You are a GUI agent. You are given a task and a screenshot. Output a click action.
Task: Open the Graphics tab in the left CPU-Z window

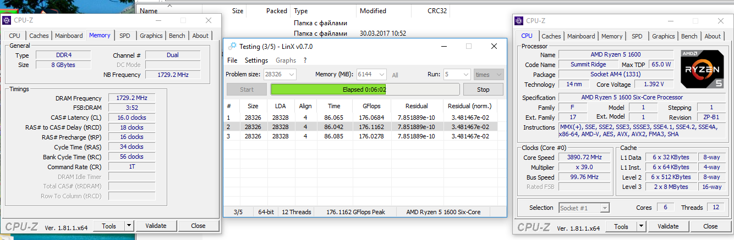click(x=151, y=36)
